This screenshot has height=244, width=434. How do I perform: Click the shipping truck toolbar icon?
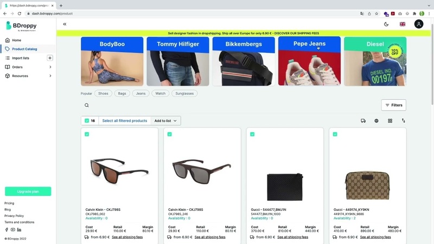pyautogui.click(x=363, y=120)
